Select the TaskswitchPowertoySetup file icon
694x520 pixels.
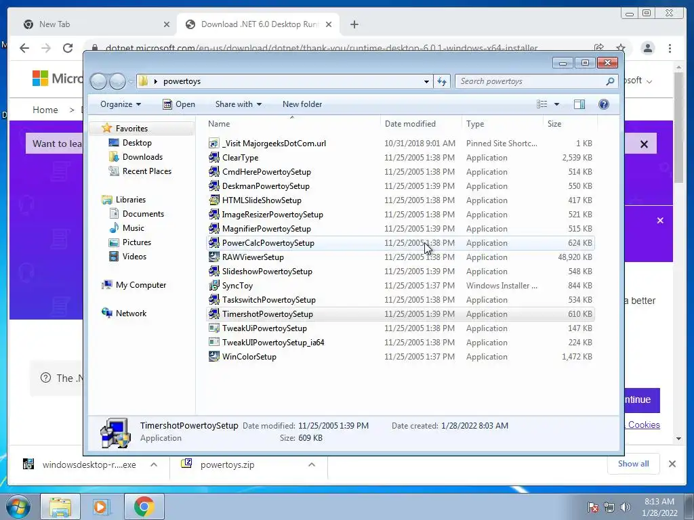pyautogui.click(x=213, y=299)
